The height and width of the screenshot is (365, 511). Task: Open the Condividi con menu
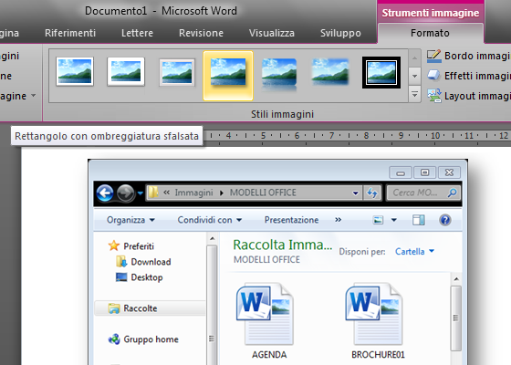tap(210, 220)
